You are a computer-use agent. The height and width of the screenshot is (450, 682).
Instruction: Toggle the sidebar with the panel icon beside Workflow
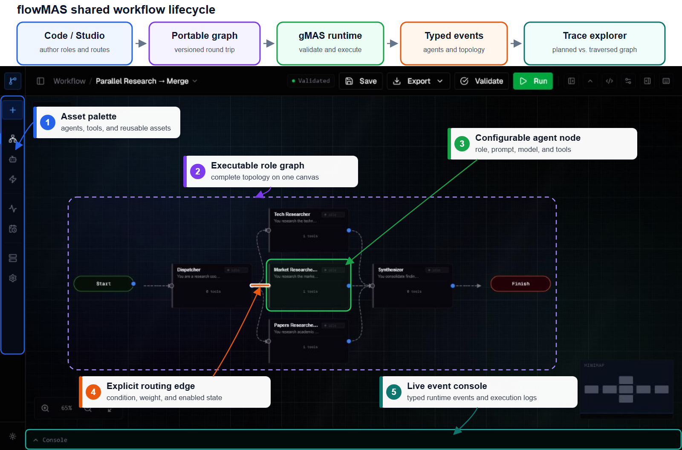[40, 81]
